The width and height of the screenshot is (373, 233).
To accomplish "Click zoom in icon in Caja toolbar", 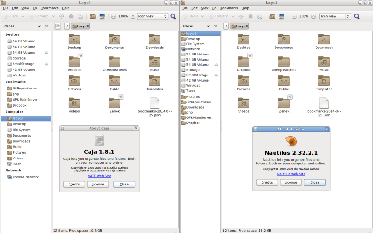I will pos(133,16).
